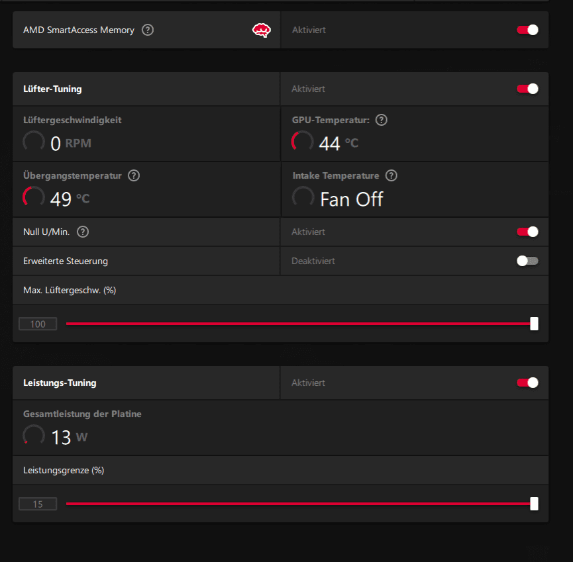Click Aktiviert status in Null U/Min. row

tap(308, 232)
